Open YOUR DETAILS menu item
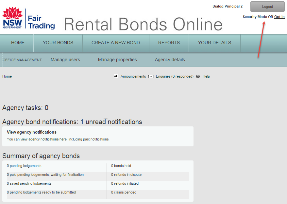 (214, 43)
